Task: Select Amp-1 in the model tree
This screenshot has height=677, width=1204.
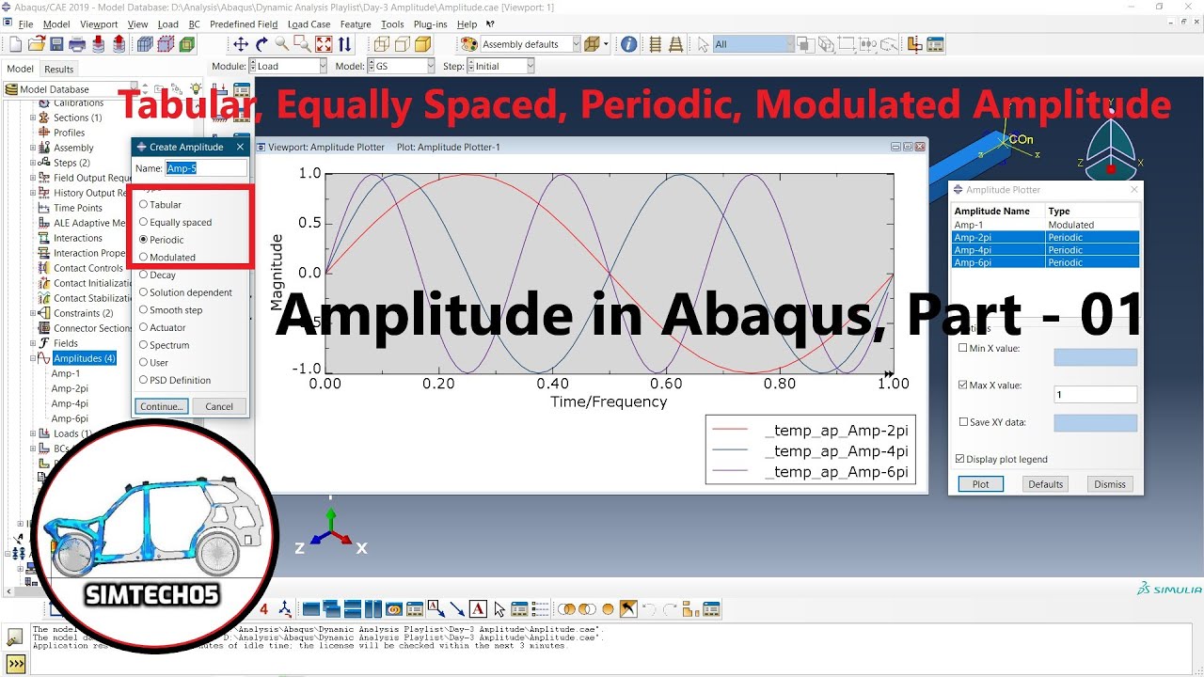Action: pyautogui.click(x=66, y=373)
